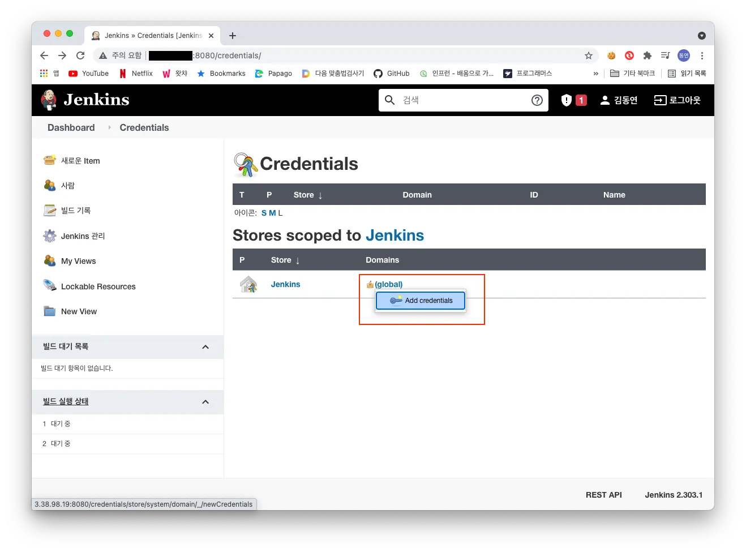Collapse the 빌드 대기 목록 panel

coord(205,347)
